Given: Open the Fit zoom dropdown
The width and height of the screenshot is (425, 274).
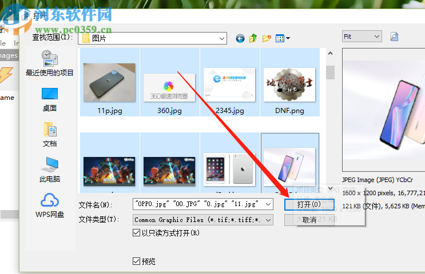Looking at the screenshot, I should tap(362, 37).
